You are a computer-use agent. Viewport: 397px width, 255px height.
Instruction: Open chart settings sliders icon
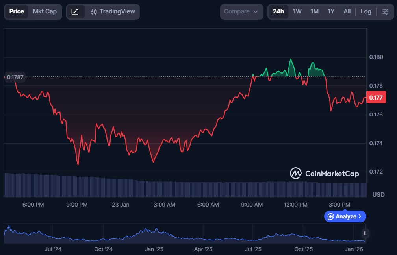coord(385,12)
